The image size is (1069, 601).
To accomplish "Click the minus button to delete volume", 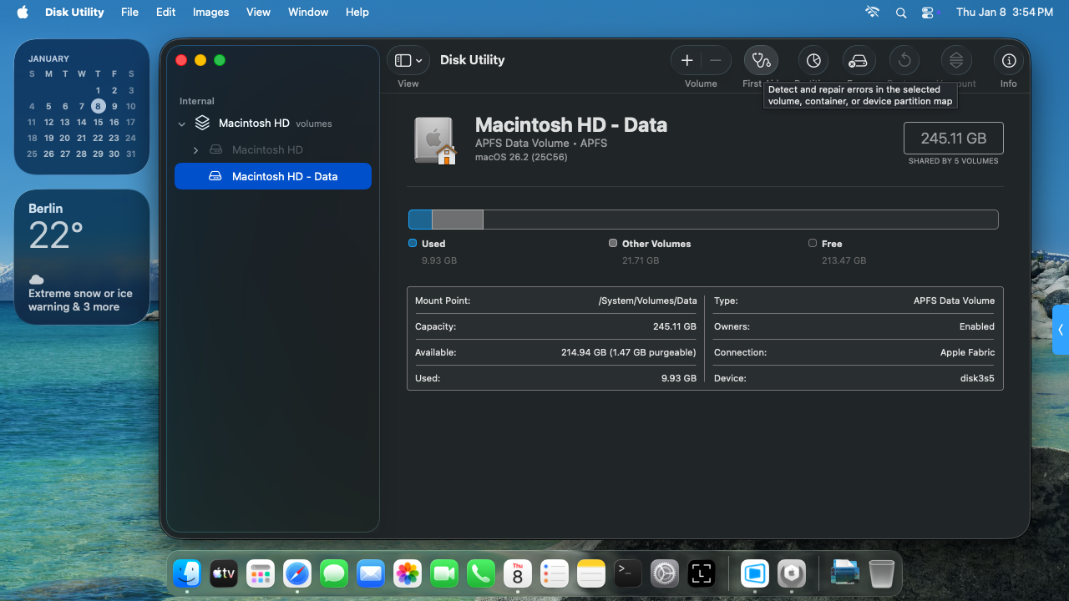I will pos(716,60).
